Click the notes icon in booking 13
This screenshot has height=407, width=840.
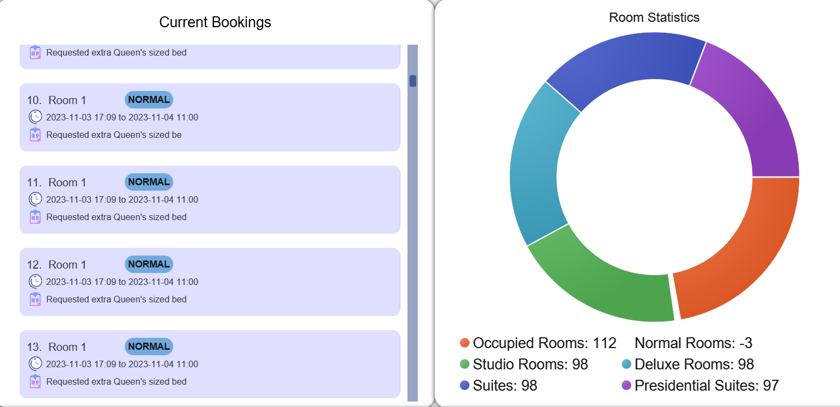(35, 381)
